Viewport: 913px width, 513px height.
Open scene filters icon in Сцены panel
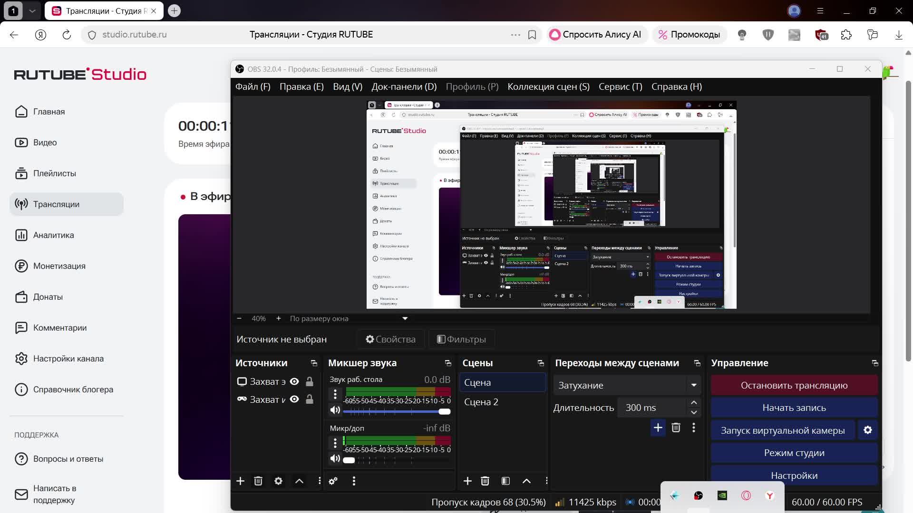[505, 481]
